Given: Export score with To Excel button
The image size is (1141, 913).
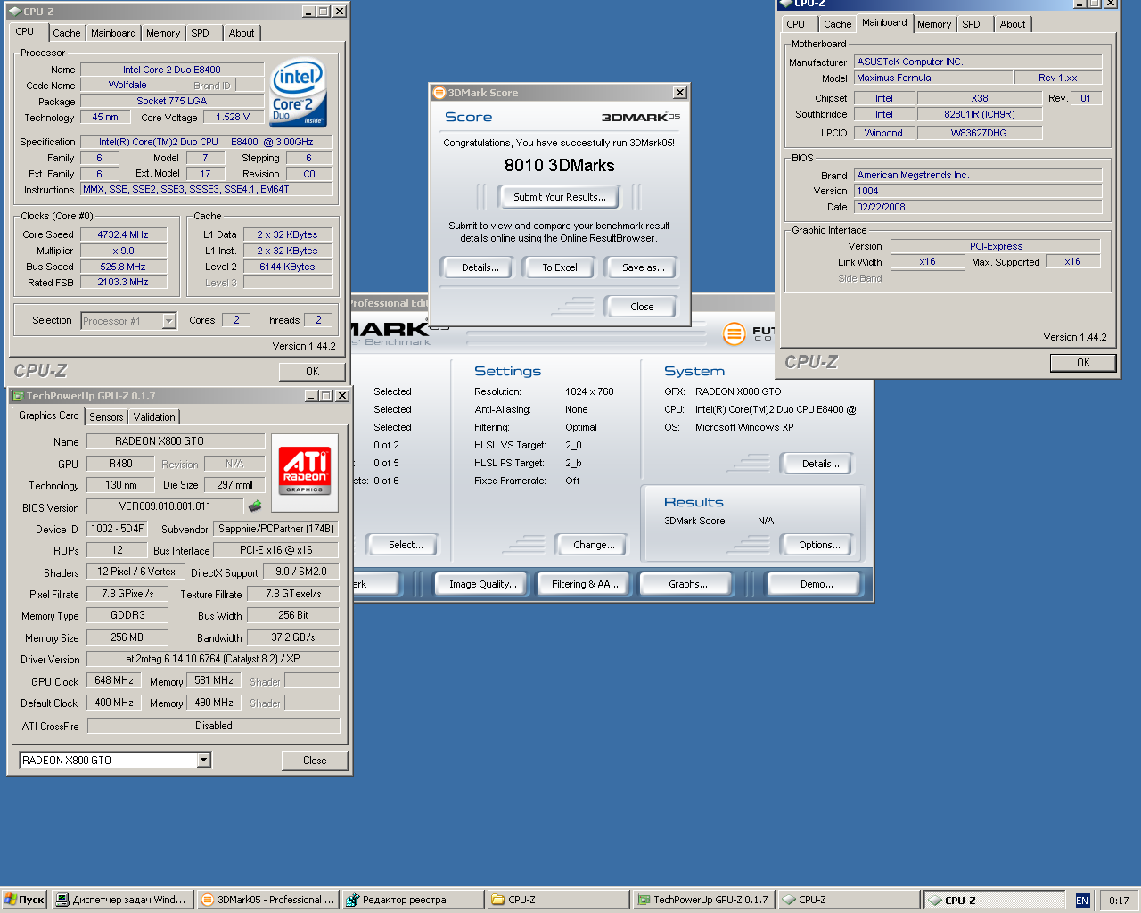Looking at the screenshot, I should tap(560, 267).
